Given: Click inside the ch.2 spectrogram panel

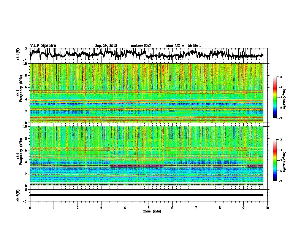Looking at the screenshot, I should pyautogui.click(x=146, y=156).
